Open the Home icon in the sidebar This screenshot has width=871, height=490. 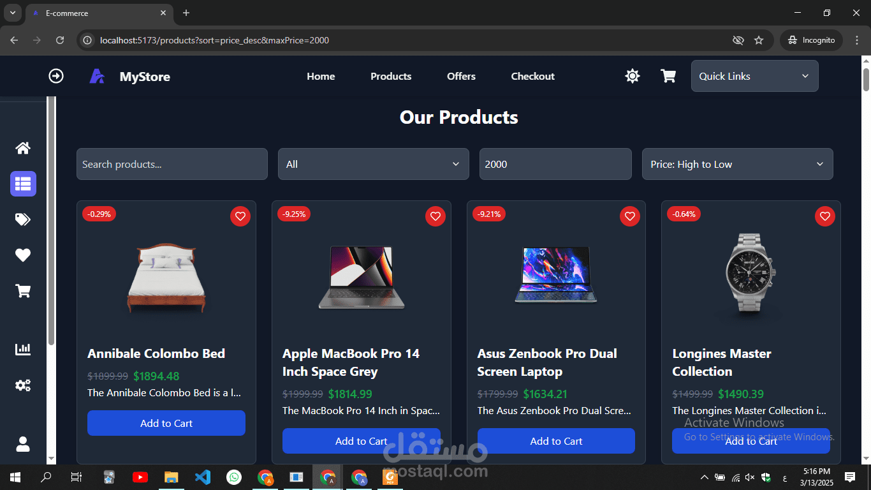tap(23, 148)
